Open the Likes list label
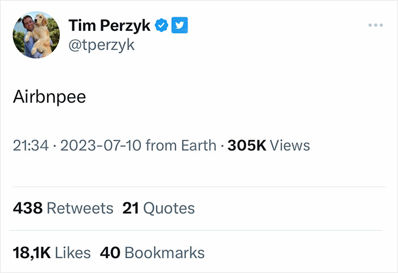 [x=73, y=253]
